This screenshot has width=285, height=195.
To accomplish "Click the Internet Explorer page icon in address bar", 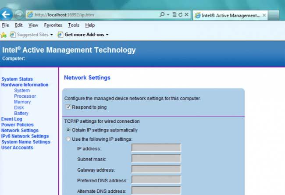I will click(x=30, y=15).
